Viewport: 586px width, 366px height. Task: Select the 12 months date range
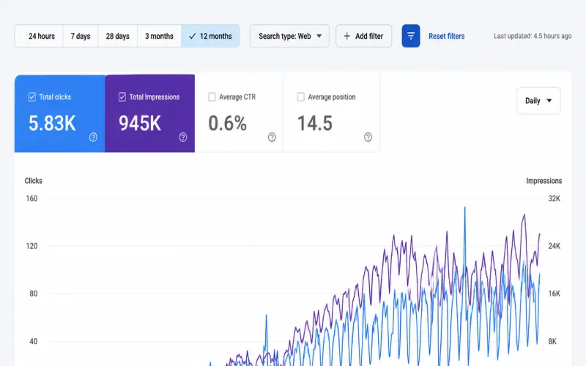tap(210, 36)
